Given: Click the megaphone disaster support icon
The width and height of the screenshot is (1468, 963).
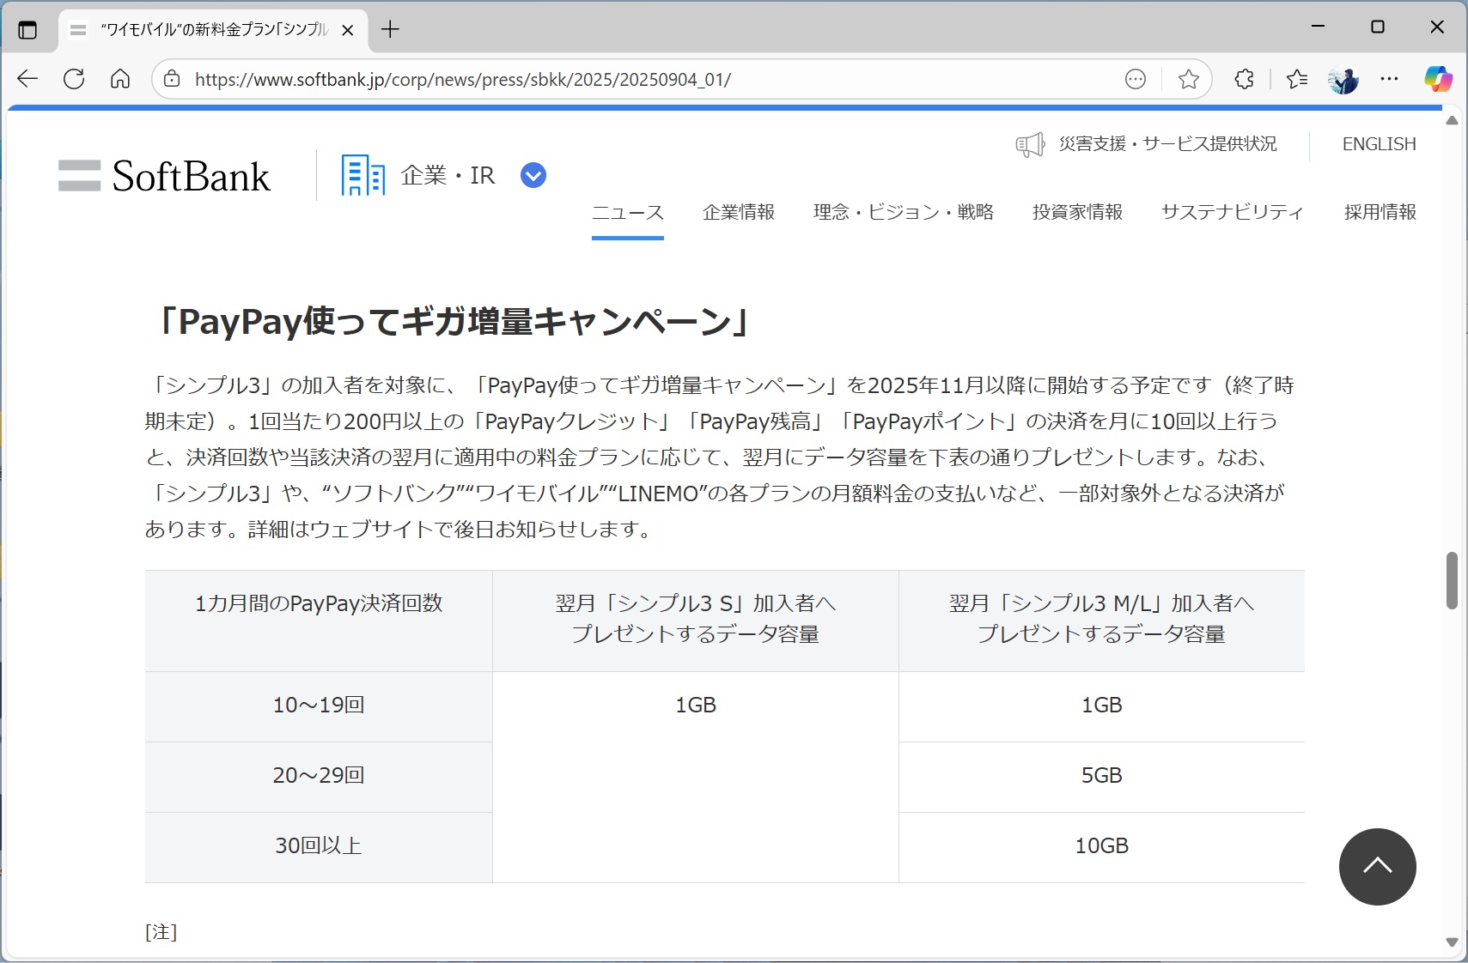Looking at the screenshot, I should [1029, 144].
